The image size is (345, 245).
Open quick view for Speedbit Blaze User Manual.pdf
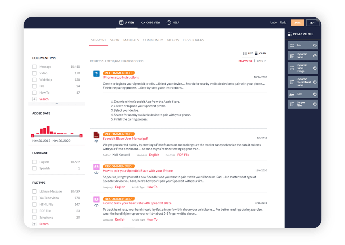(x=96, y=140)
